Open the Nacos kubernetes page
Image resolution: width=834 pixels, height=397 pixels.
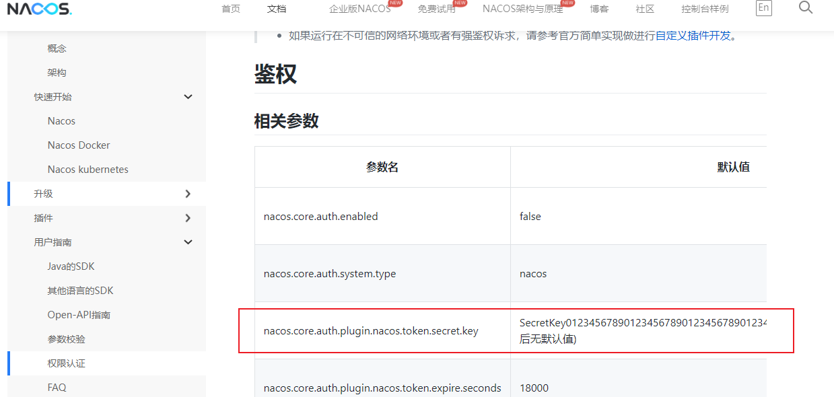pyautogui.click(x=88, y=170)
